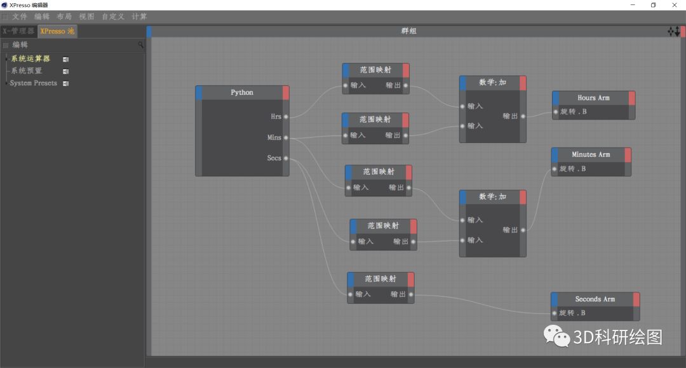This screenshot has width=686, height=368.
Task: Open the 文件 menu
Action: click(x=20, y=17)
